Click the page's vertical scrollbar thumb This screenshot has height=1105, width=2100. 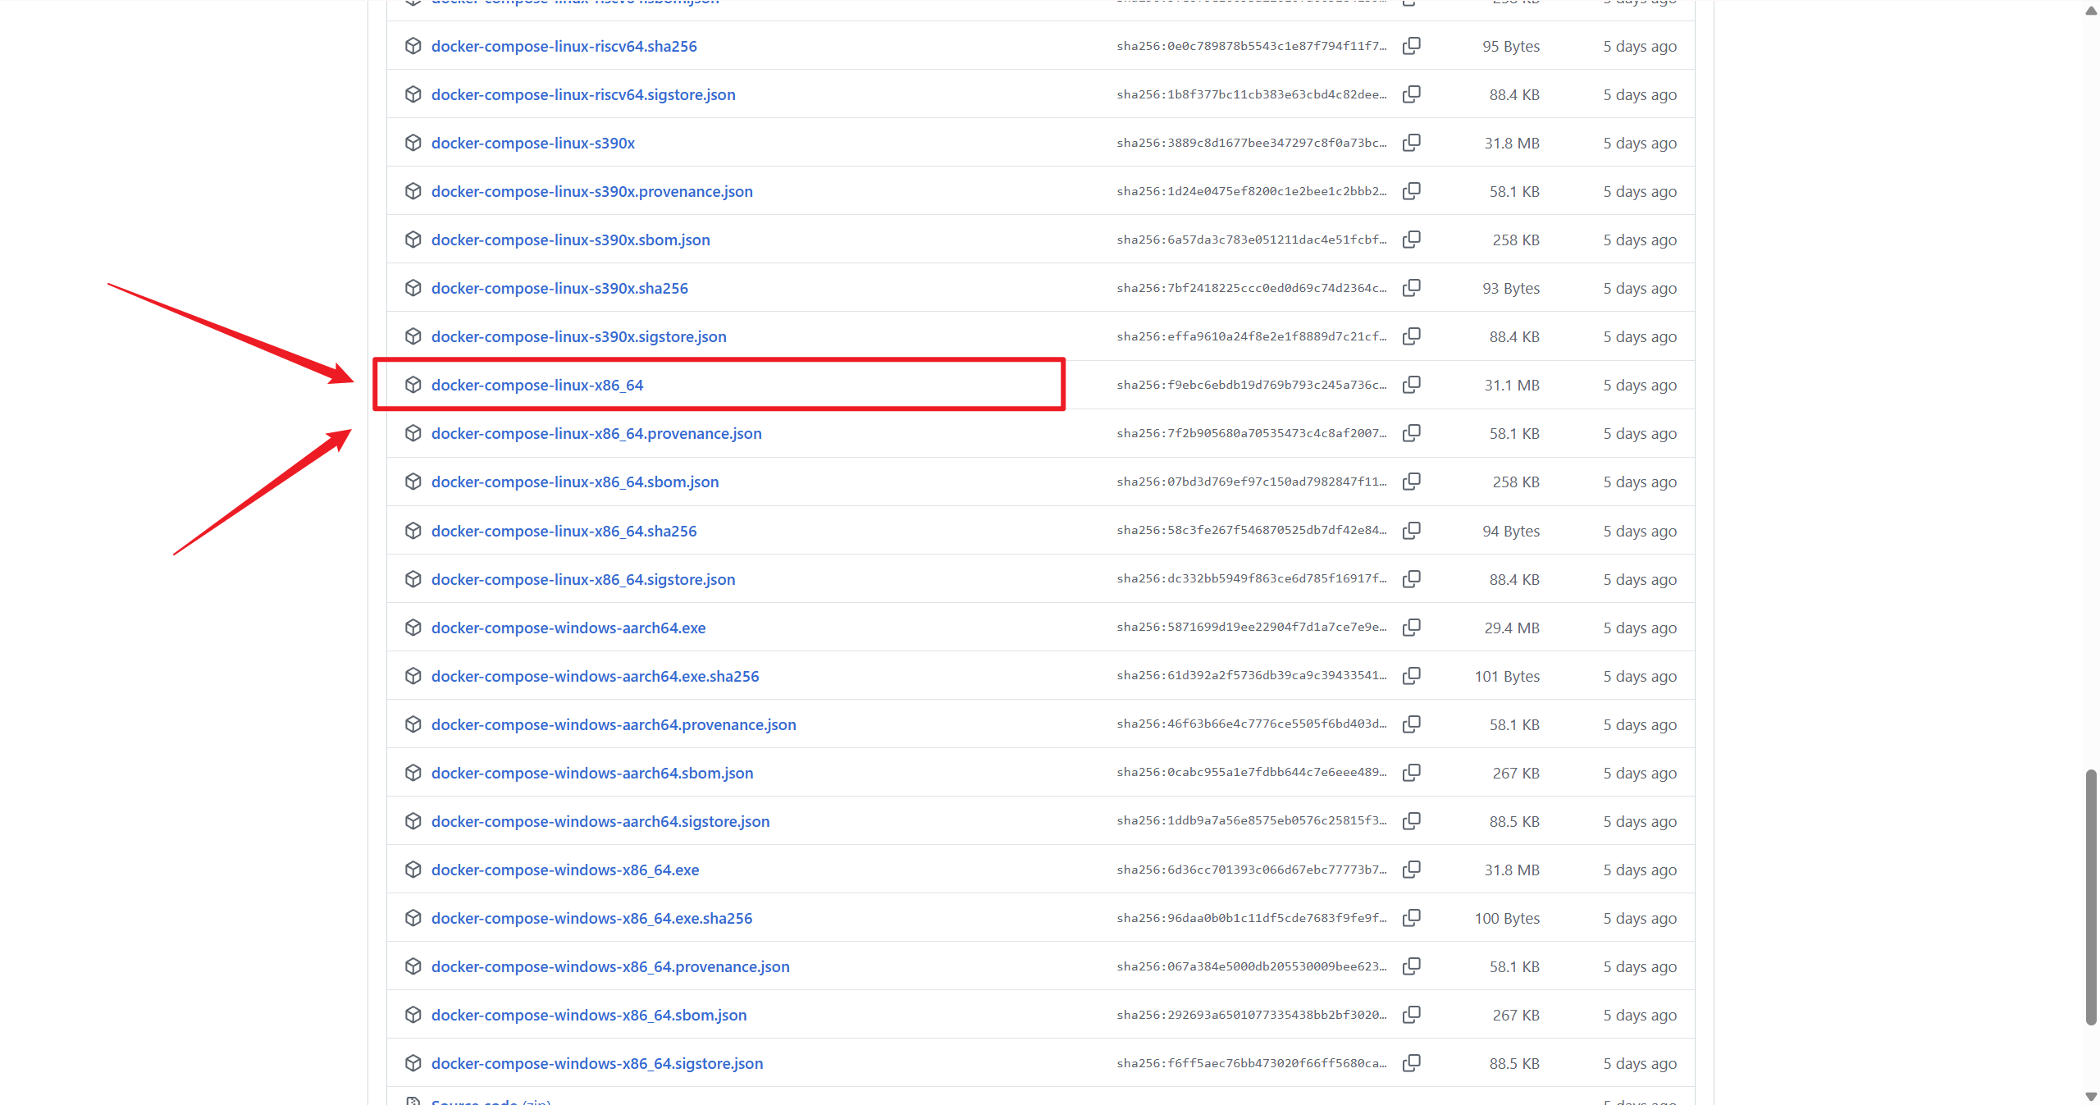[x=2091, y=897]
